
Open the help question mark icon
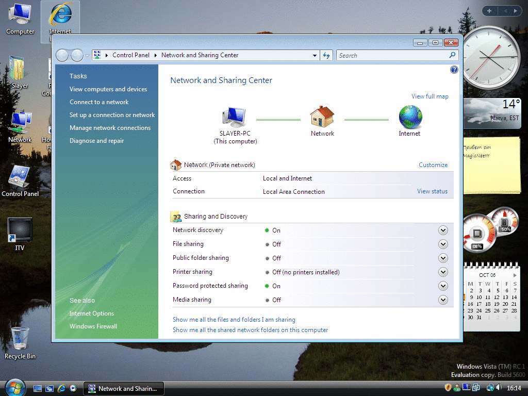point(454,70)
